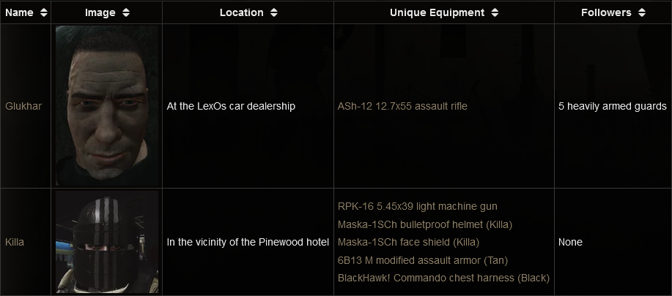Open 6B13 M modified assault armor link
The height and width of the screenshot is (296, 672).
422,260
